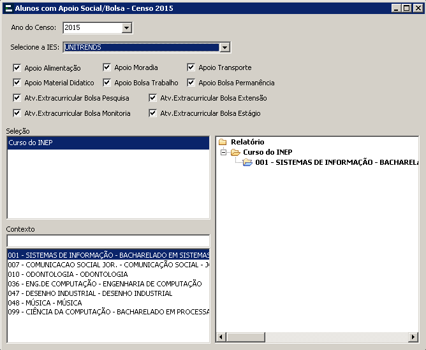Click the Contexto search input field
This screenshot has height=350, width=426.
[x=108, y=241]
